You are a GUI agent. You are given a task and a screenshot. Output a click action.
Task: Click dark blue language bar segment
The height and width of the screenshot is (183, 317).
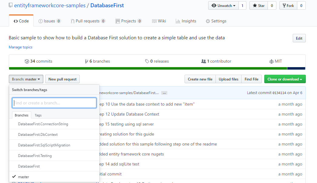coord(296,68)
